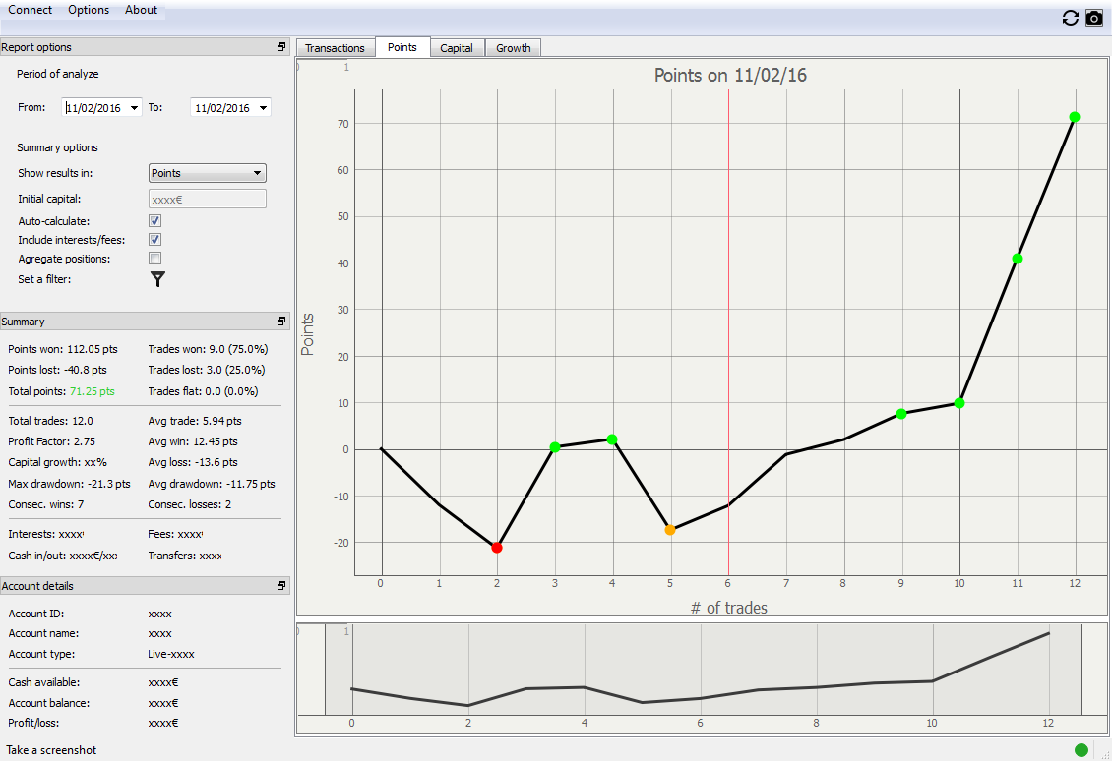Undock the Account details panel
1112x761 pixels.
pyautogui.click(x=281, y=585)
